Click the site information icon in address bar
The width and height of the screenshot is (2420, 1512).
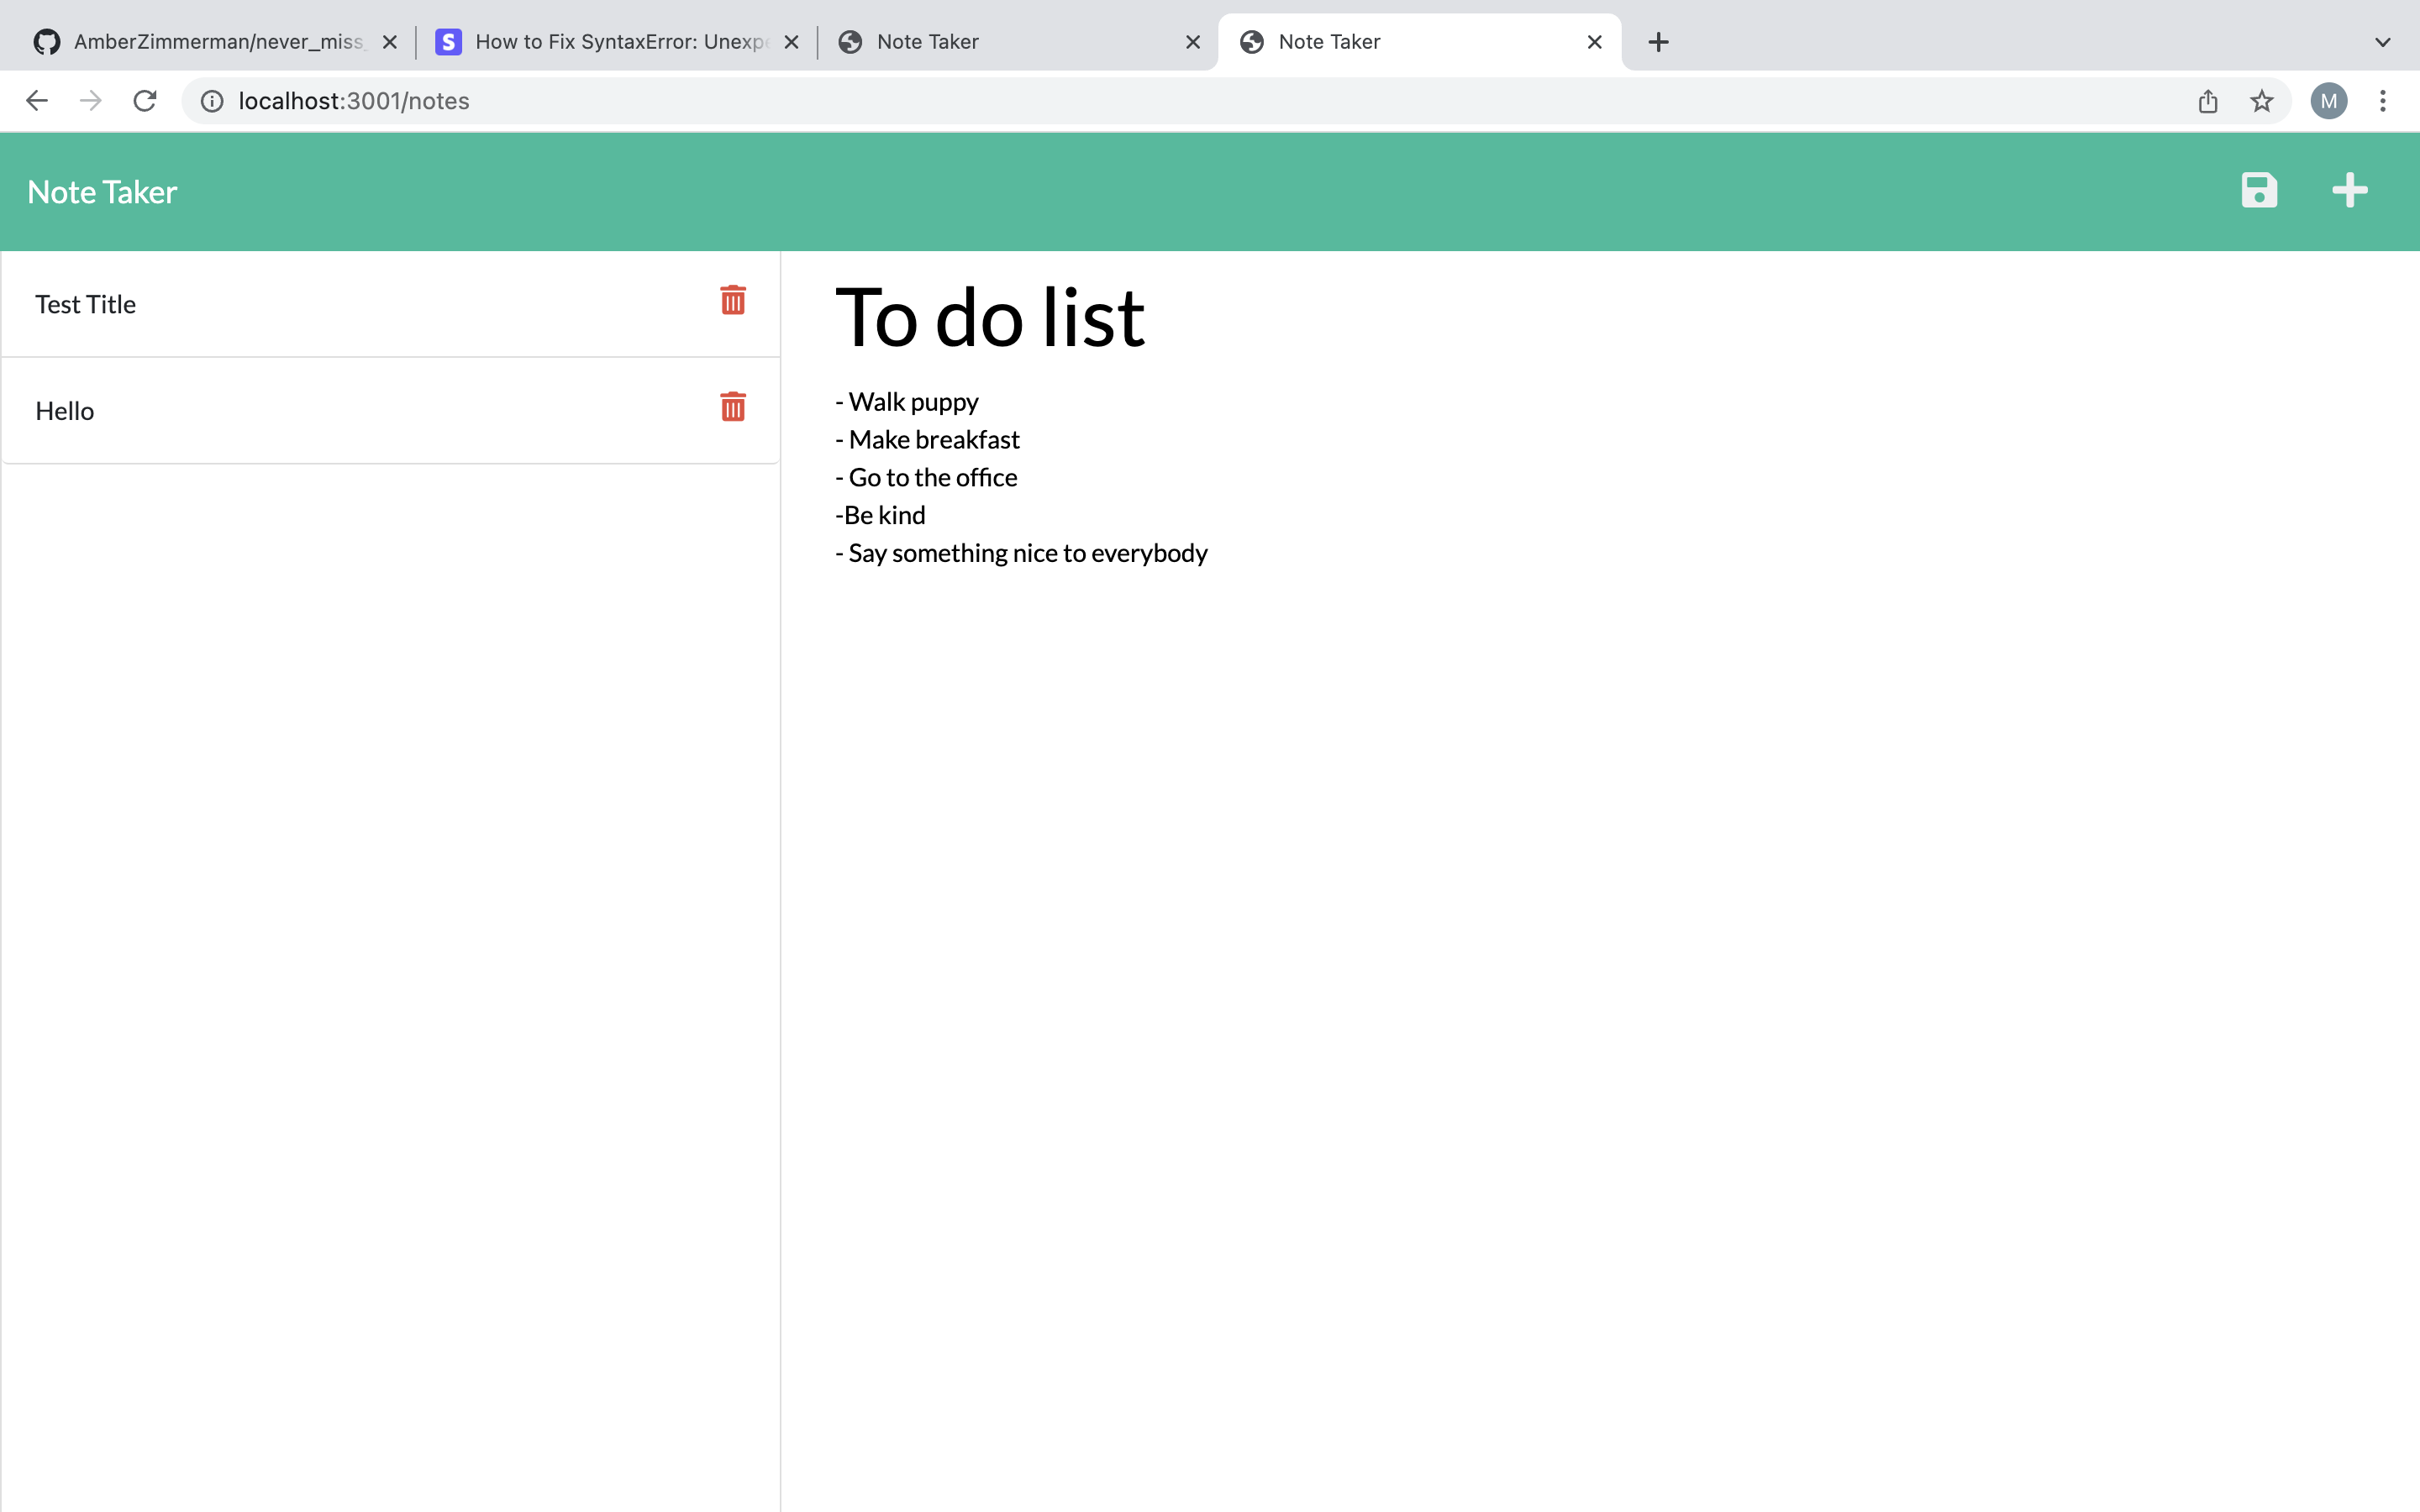(211, 100)
